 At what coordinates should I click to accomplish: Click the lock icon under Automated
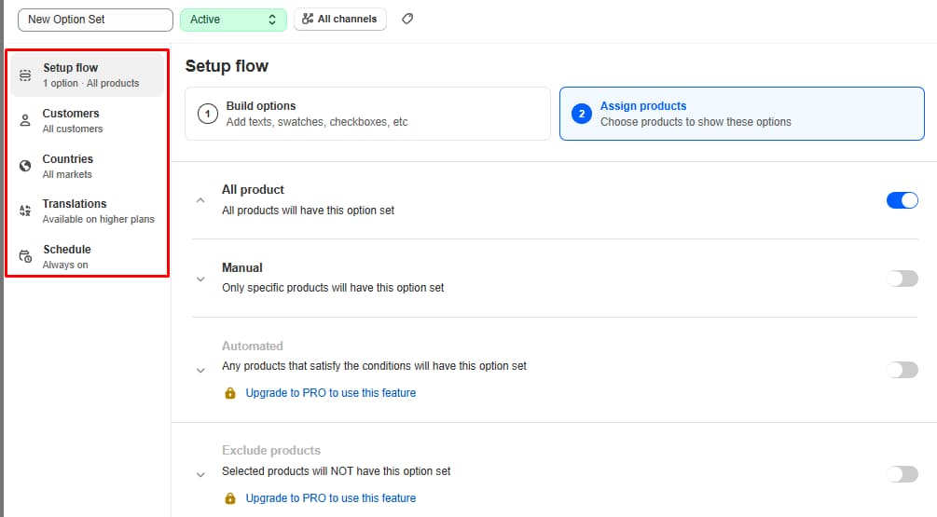[230, 393]
